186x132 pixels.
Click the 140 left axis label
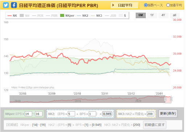click(x=6, y=56)
